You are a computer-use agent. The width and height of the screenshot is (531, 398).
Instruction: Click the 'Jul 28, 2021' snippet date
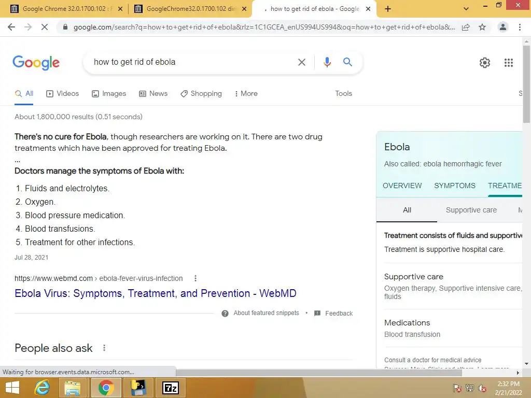point(32,258)
